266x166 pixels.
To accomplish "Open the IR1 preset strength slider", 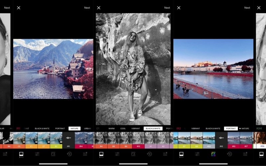I will (x=68, y=140).
